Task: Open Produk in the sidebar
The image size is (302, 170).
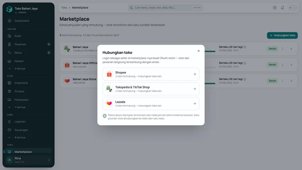Action: point(29,91)
